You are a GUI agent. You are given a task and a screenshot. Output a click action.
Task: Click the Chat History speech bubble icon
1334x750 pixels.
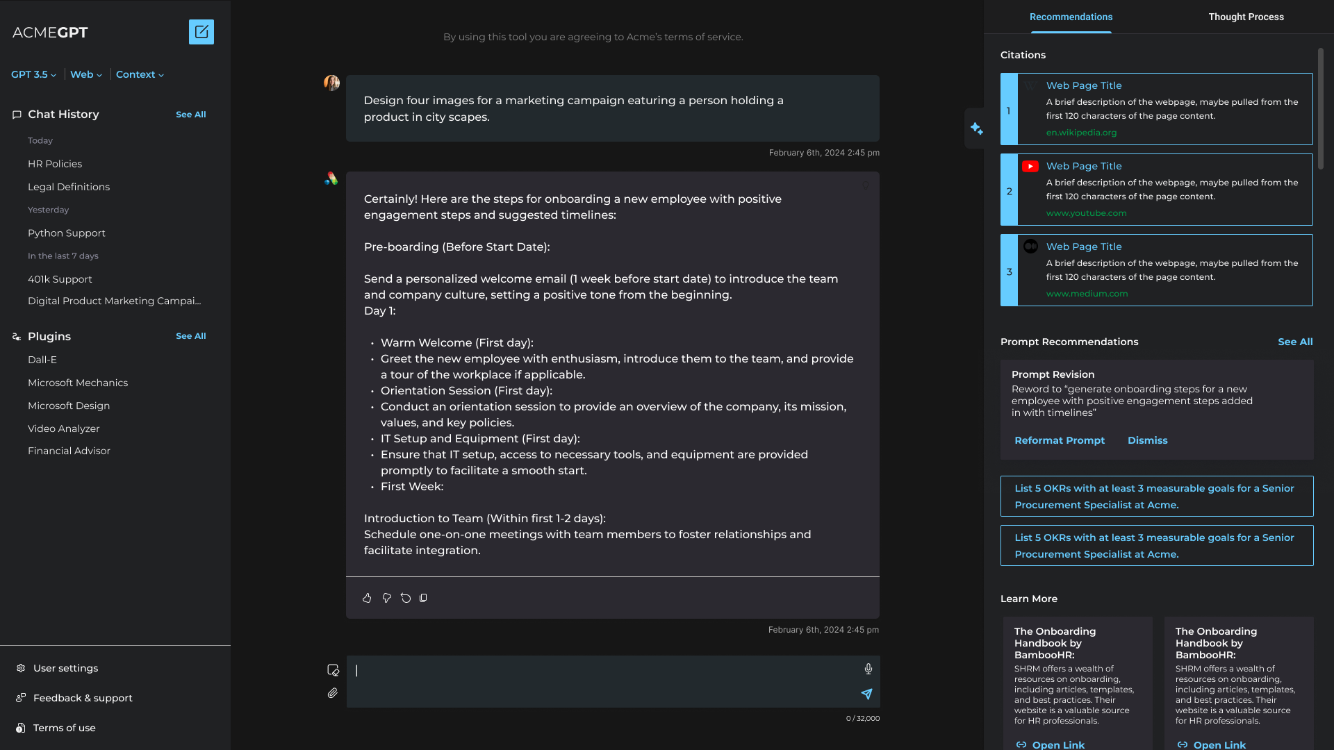pos(17,115)
